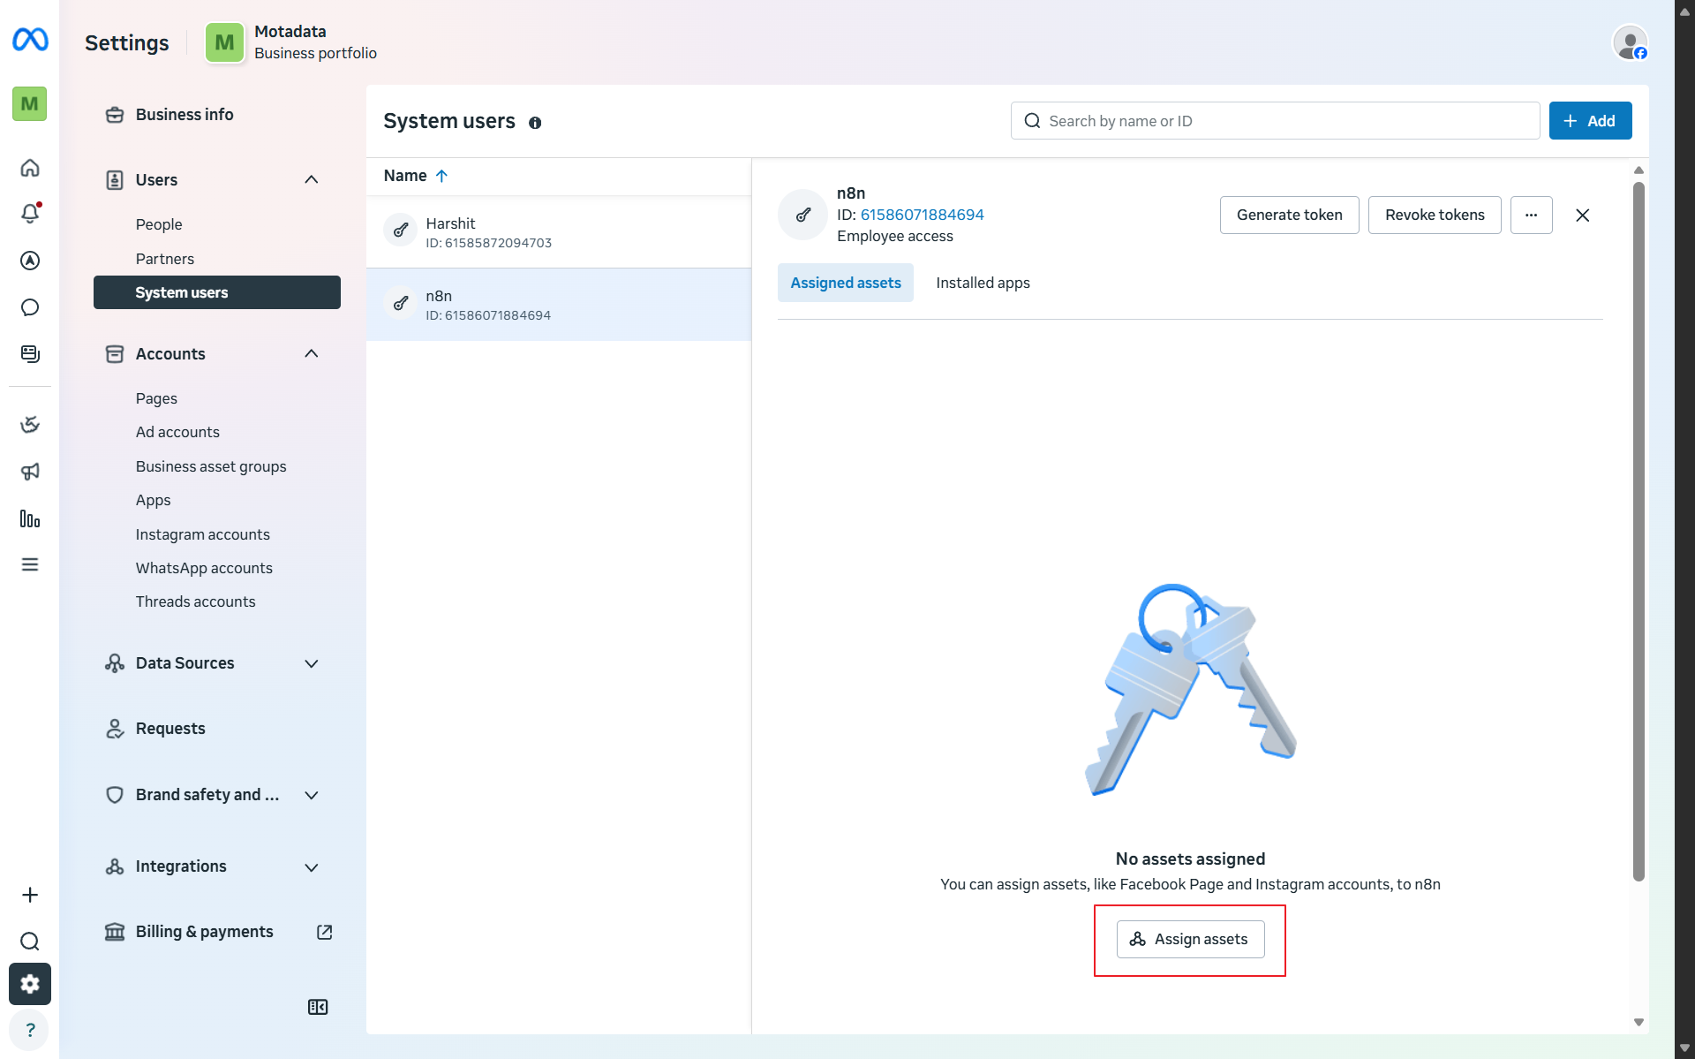Viewport: 1695px width, 1059px height.
Task: Click the key avatar for Harshit
Action: click(x=401, y=231)
